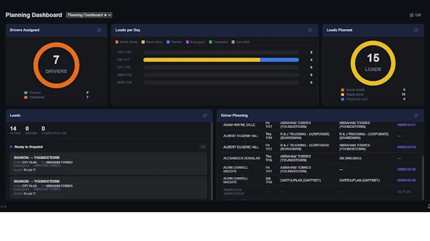Open the load link in Adam Wayne Dille's row
The width and height of the screenshot is (430, 241).
406,125
